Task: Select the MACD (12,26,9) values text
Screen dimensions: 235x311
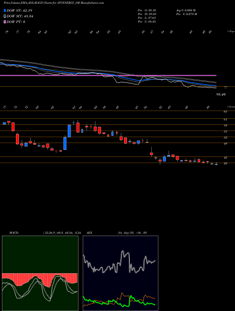Action: (x=62, y=232)
